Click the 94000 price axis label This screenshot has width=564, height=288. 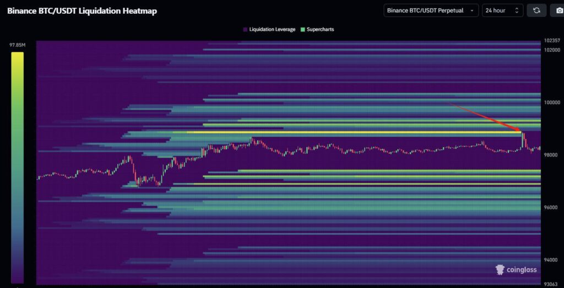click(x=551, y=260)
